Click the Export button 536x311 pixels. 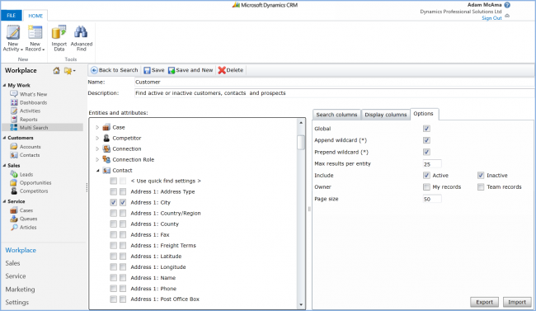tap(484, 302)
